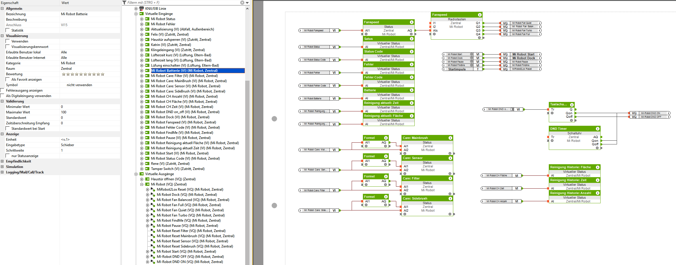
Task: Toggle the Als Favorit anzeigen checkbox
Action: [x=8, y=79]
